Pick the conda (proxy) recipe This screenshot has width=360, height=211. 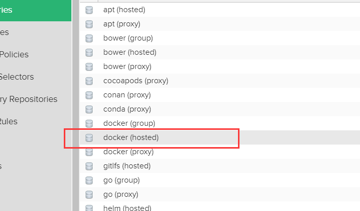click(x=127, y=109)
